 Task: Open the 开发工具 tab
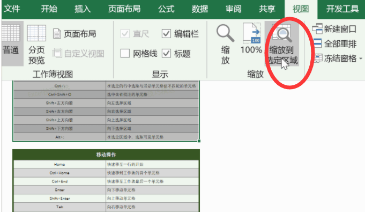(342, 9)
